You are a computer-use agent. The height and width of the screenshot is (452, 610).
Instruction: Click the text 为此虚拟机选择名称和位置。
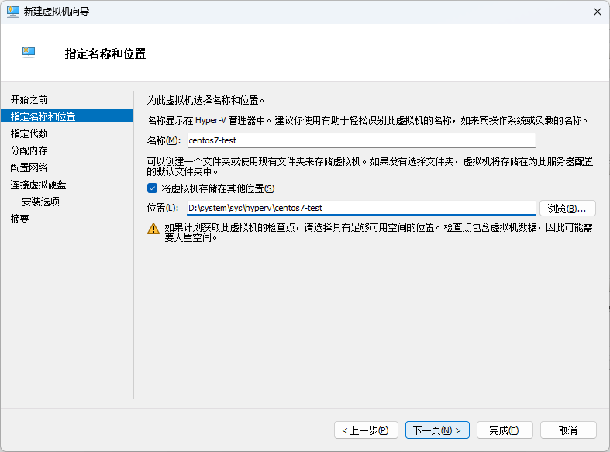click(x=206, y=100)
